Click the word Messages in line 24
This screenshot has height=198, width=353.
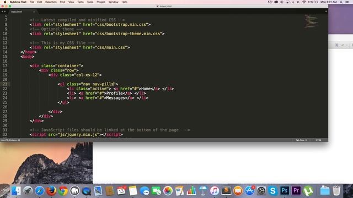[115, 98]
